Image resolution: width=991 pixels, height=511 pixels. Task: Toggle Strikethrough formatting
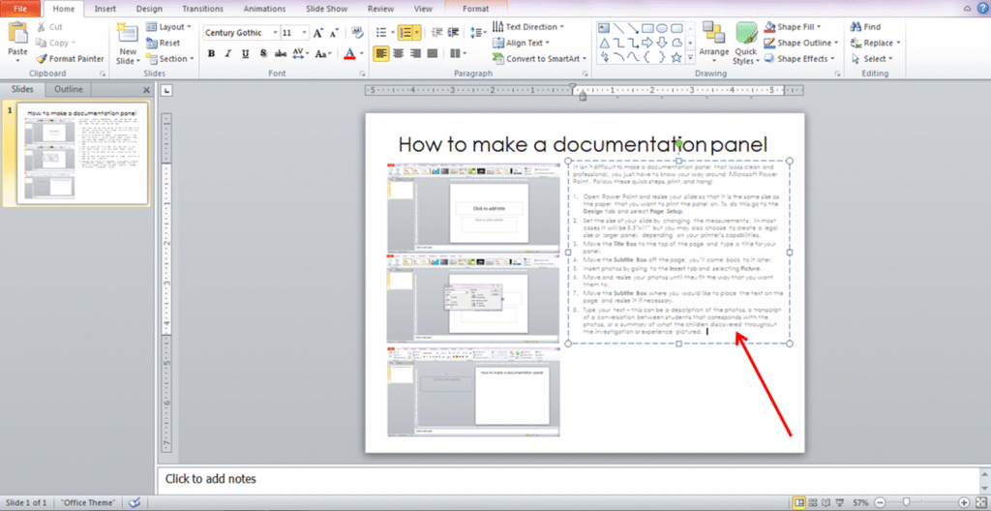[281, 54]
